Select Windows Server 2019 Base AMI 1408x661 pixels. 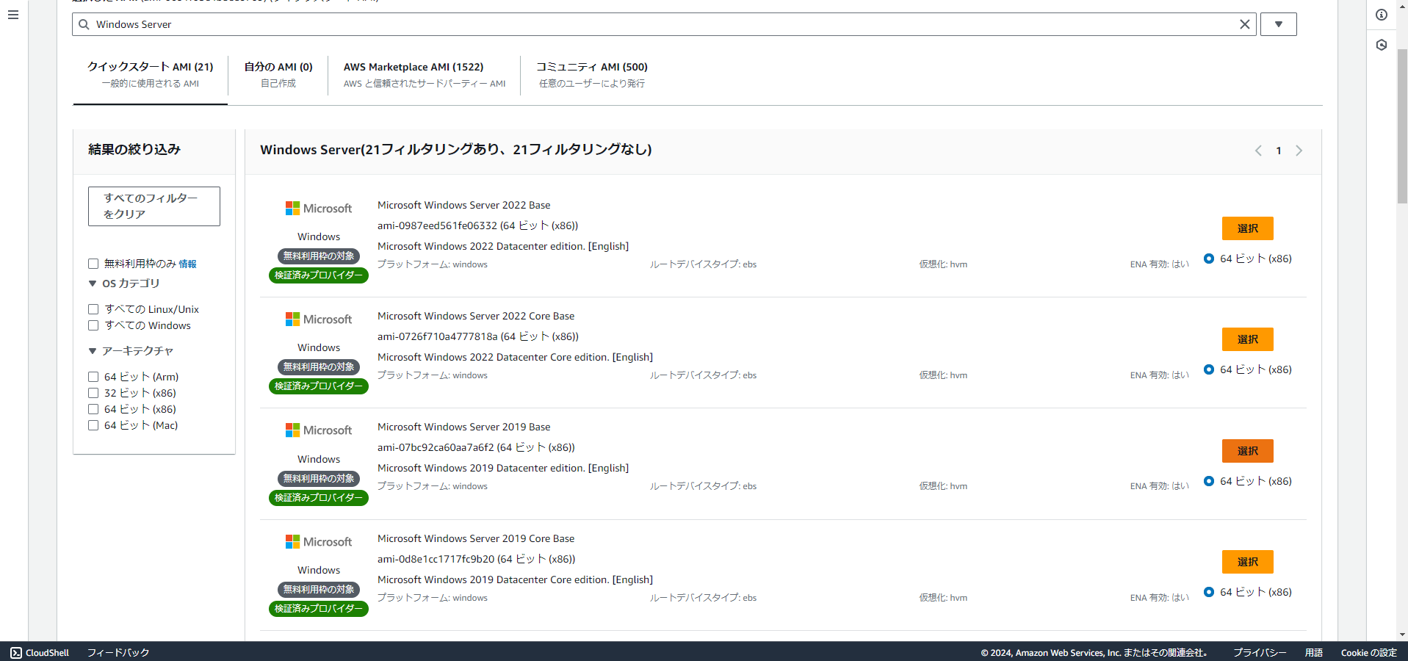coord(1247,451)
